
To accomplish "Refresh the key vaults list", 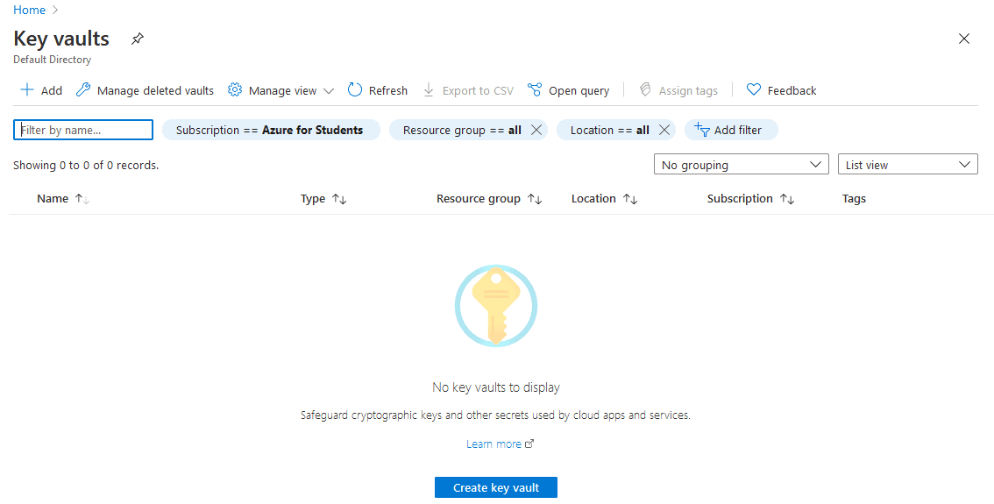I will (378, 90).
